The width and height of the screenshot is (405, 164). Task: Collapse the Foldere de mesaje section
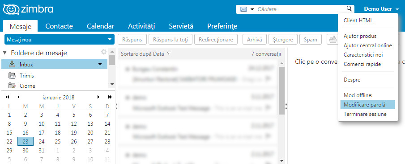tap(4, 53)
